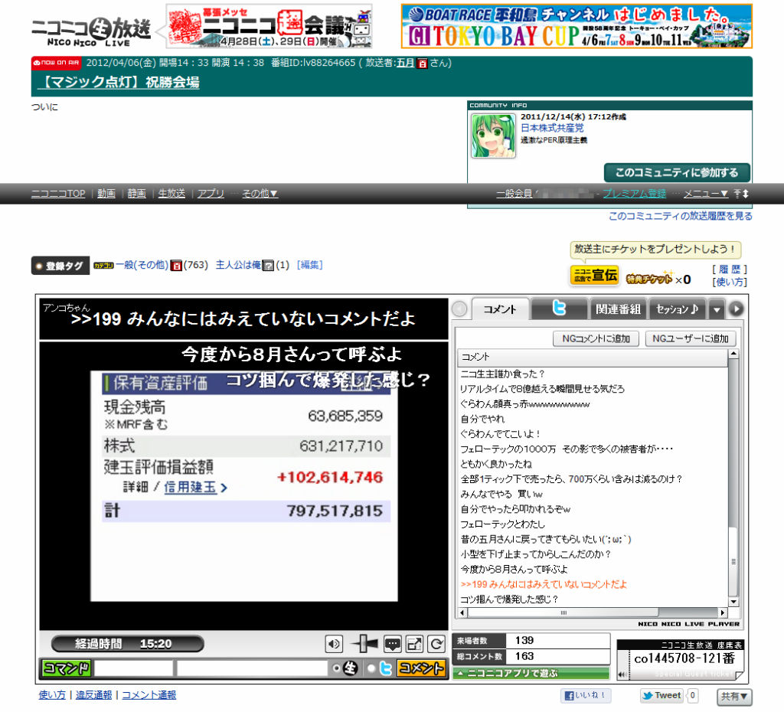
Task: Click the Nico Nico Live logo
Action: 91,31
